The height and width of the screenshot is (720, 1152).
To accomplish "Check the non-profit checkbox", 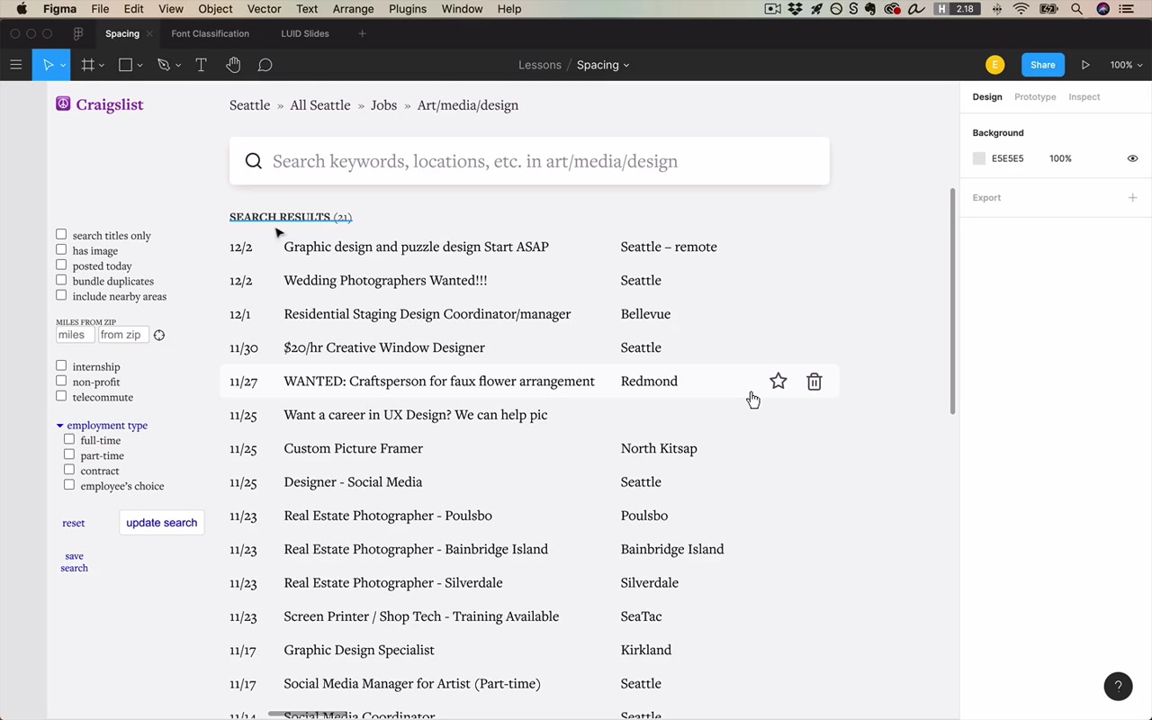I will click(61, 381).
